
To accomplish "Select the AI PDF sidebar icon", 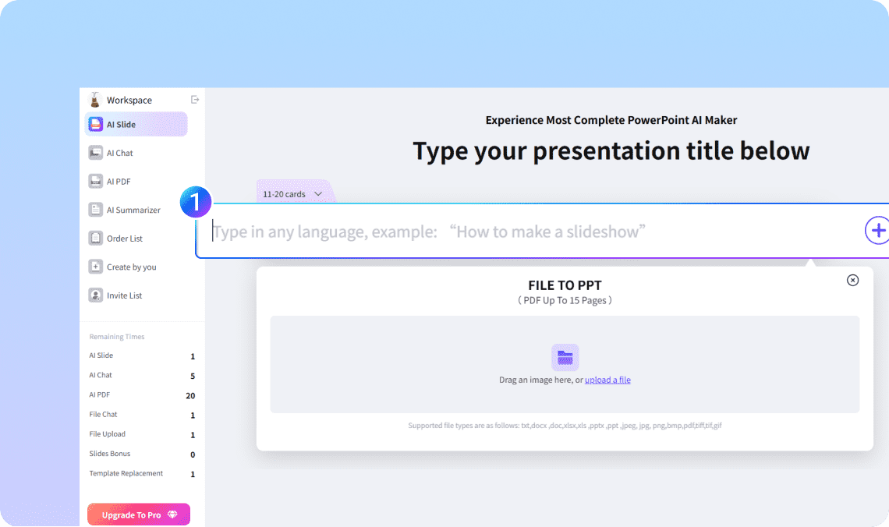I will pyautogui.click(x=95, y=182).
